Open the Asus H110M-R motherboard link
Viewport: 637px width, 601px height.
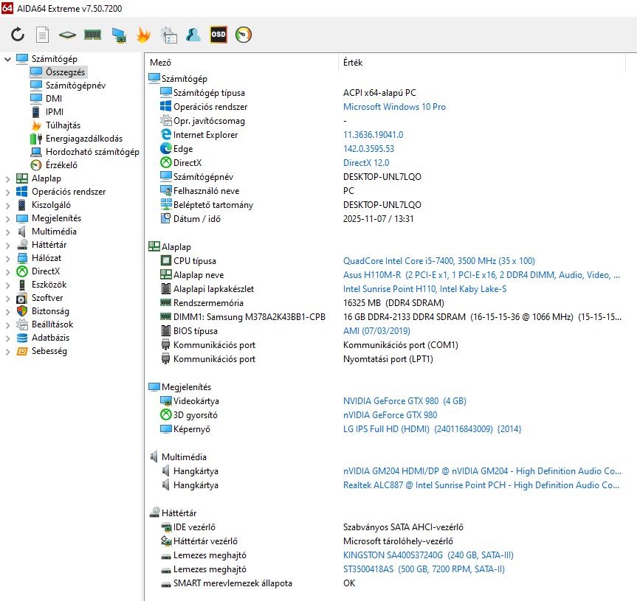coord(482,275)
